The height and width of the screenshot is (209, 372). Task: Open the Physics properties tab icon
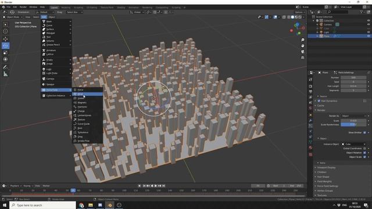click(x=310, y=131)
